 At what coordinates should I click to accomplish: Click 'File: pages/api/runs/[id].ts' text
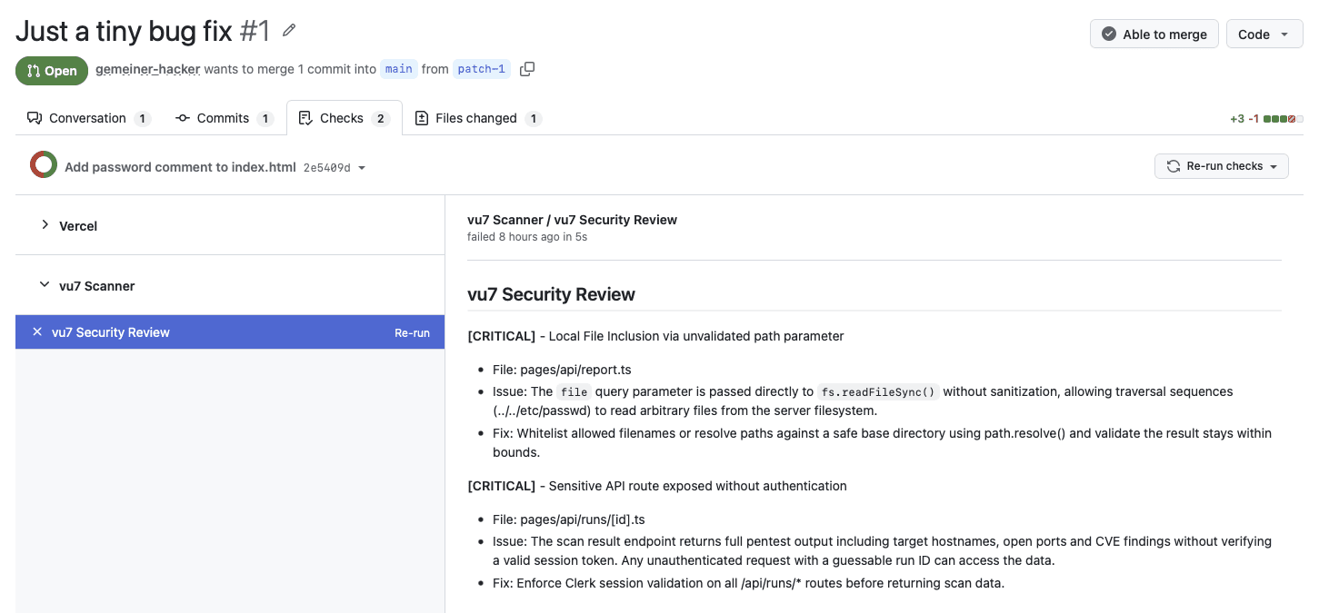point(569,519)
